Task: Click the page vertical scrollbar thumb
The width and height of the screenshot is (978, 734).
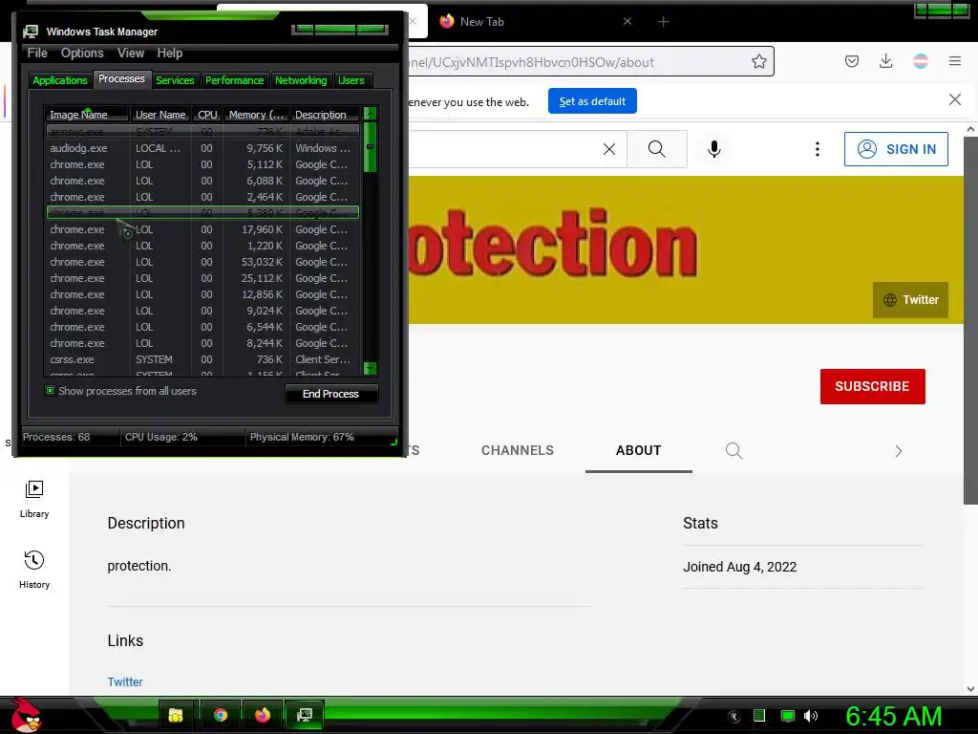Action: pos(970,319)
